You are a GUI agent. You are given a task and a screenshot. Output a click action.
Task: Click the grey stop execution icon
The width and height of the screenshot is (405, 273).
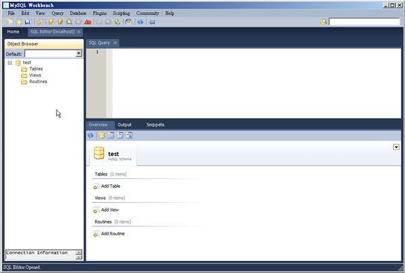click(78, 22)
